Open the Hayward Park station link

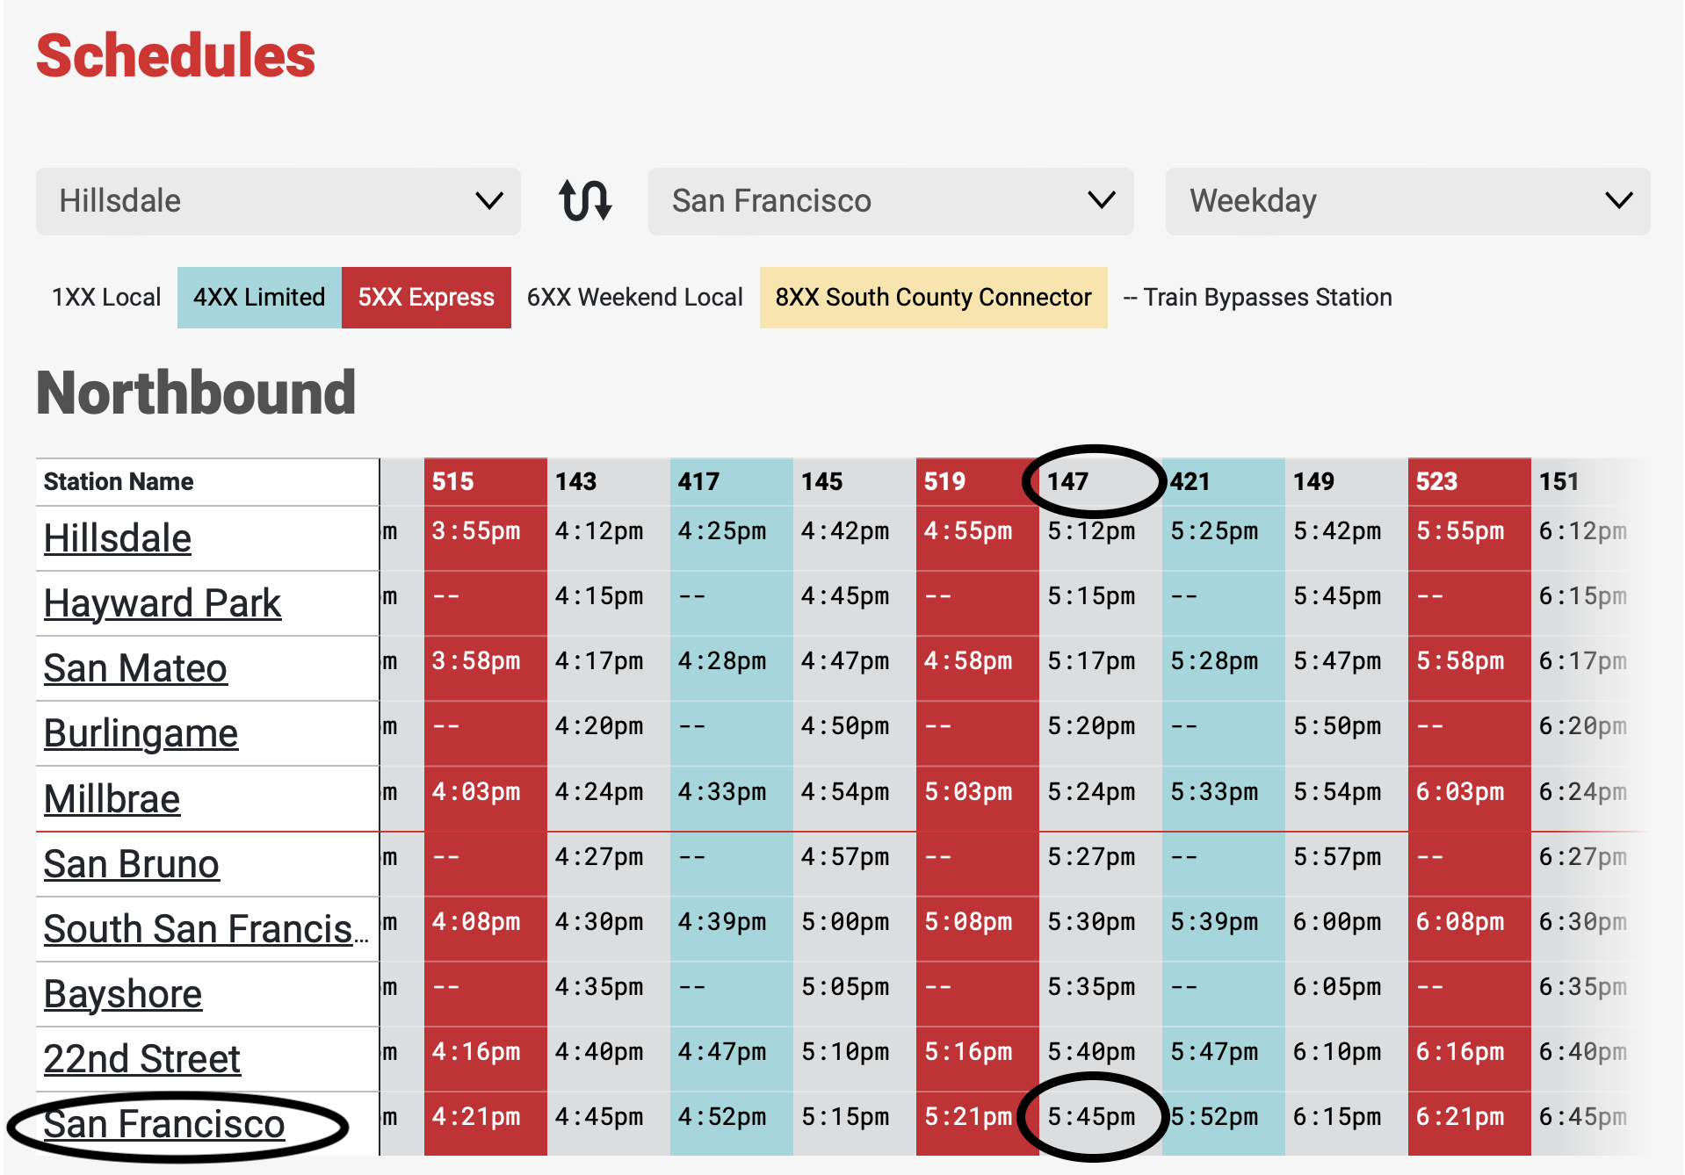(x=163, y=602)
